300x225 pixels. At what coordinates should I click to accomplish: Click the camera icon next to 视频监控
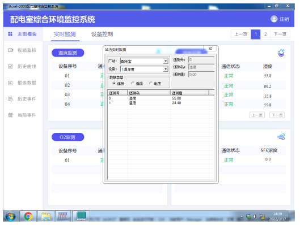click(x=10, y=50)
